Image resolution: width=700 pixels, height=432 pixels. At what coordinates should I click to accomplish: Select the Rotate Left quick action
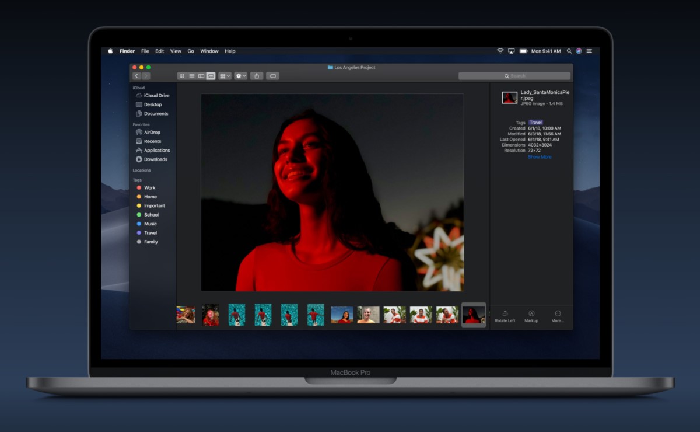[x=505, y=313]
